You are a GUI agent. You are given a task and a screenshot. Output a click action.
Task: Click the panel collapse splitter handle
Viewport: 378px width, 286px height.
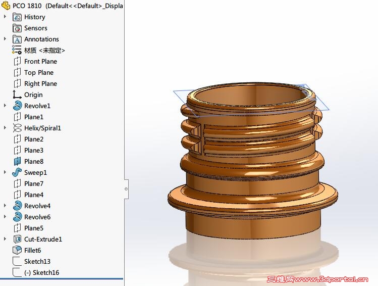[x=126, y=189]
